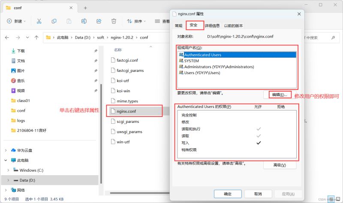
Task: Open a new tab with plus button
Action: point(85,8)
